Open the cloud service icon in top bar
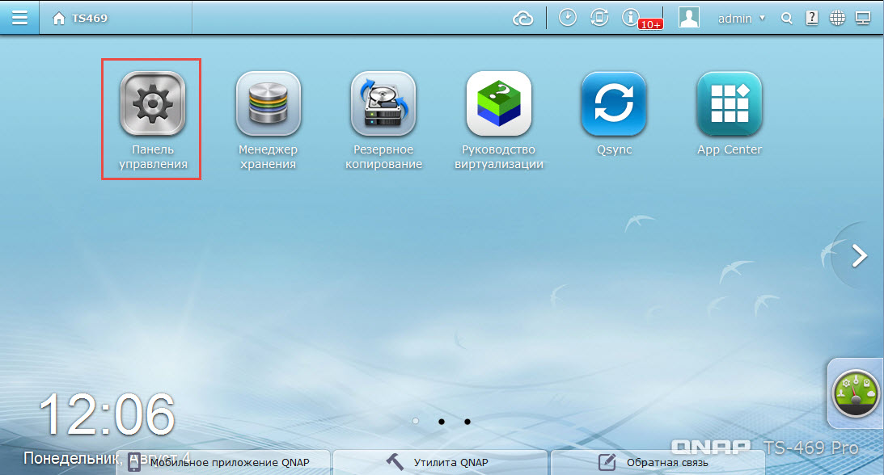The image size is (884, 475). coord(522,19)
